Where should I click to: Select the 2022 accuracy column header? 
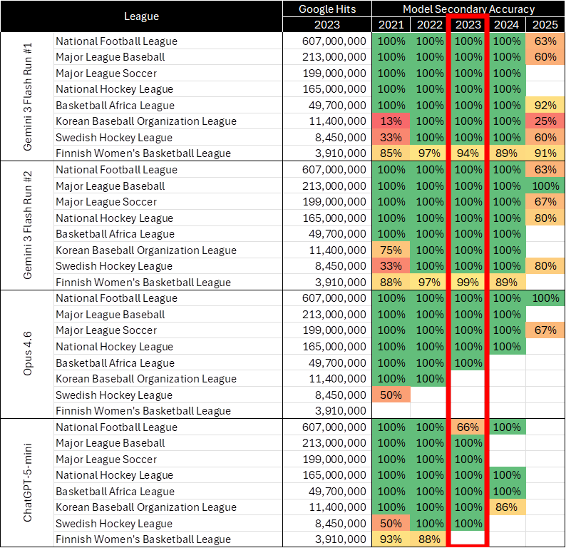pyautogui.click(x=430, y=24)
